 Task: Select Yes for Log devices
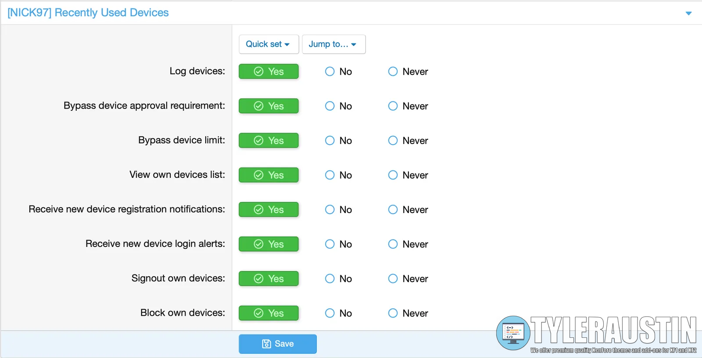[x=269, y=72]
